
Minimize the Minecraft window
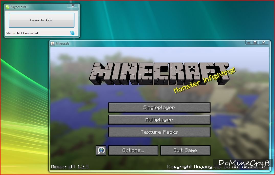tap(248, 43)
